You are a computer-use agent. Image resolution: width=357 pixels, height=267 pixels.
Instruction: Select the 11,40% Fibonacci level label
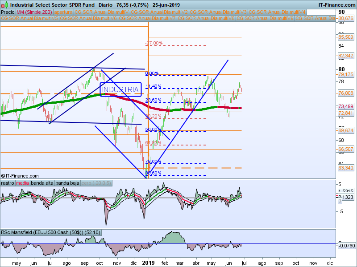[153, 86]
